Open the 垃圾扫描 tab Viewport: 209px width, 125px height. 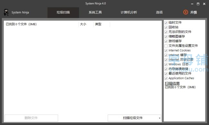[63, 13]
